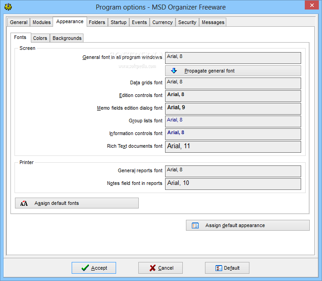
Task: Click the 'Information controls font' label
Action: coord(136,133)
